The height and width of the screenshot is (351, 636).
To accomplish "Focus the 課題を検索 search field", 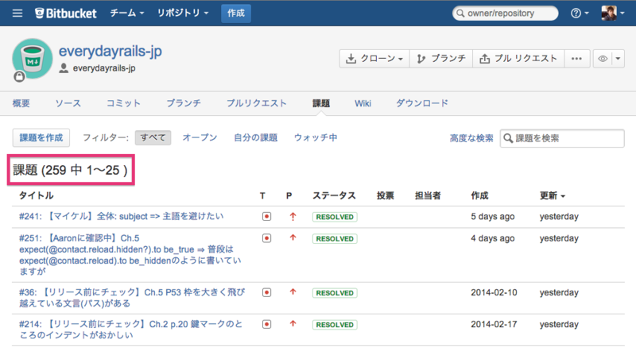I will (562, 138).
